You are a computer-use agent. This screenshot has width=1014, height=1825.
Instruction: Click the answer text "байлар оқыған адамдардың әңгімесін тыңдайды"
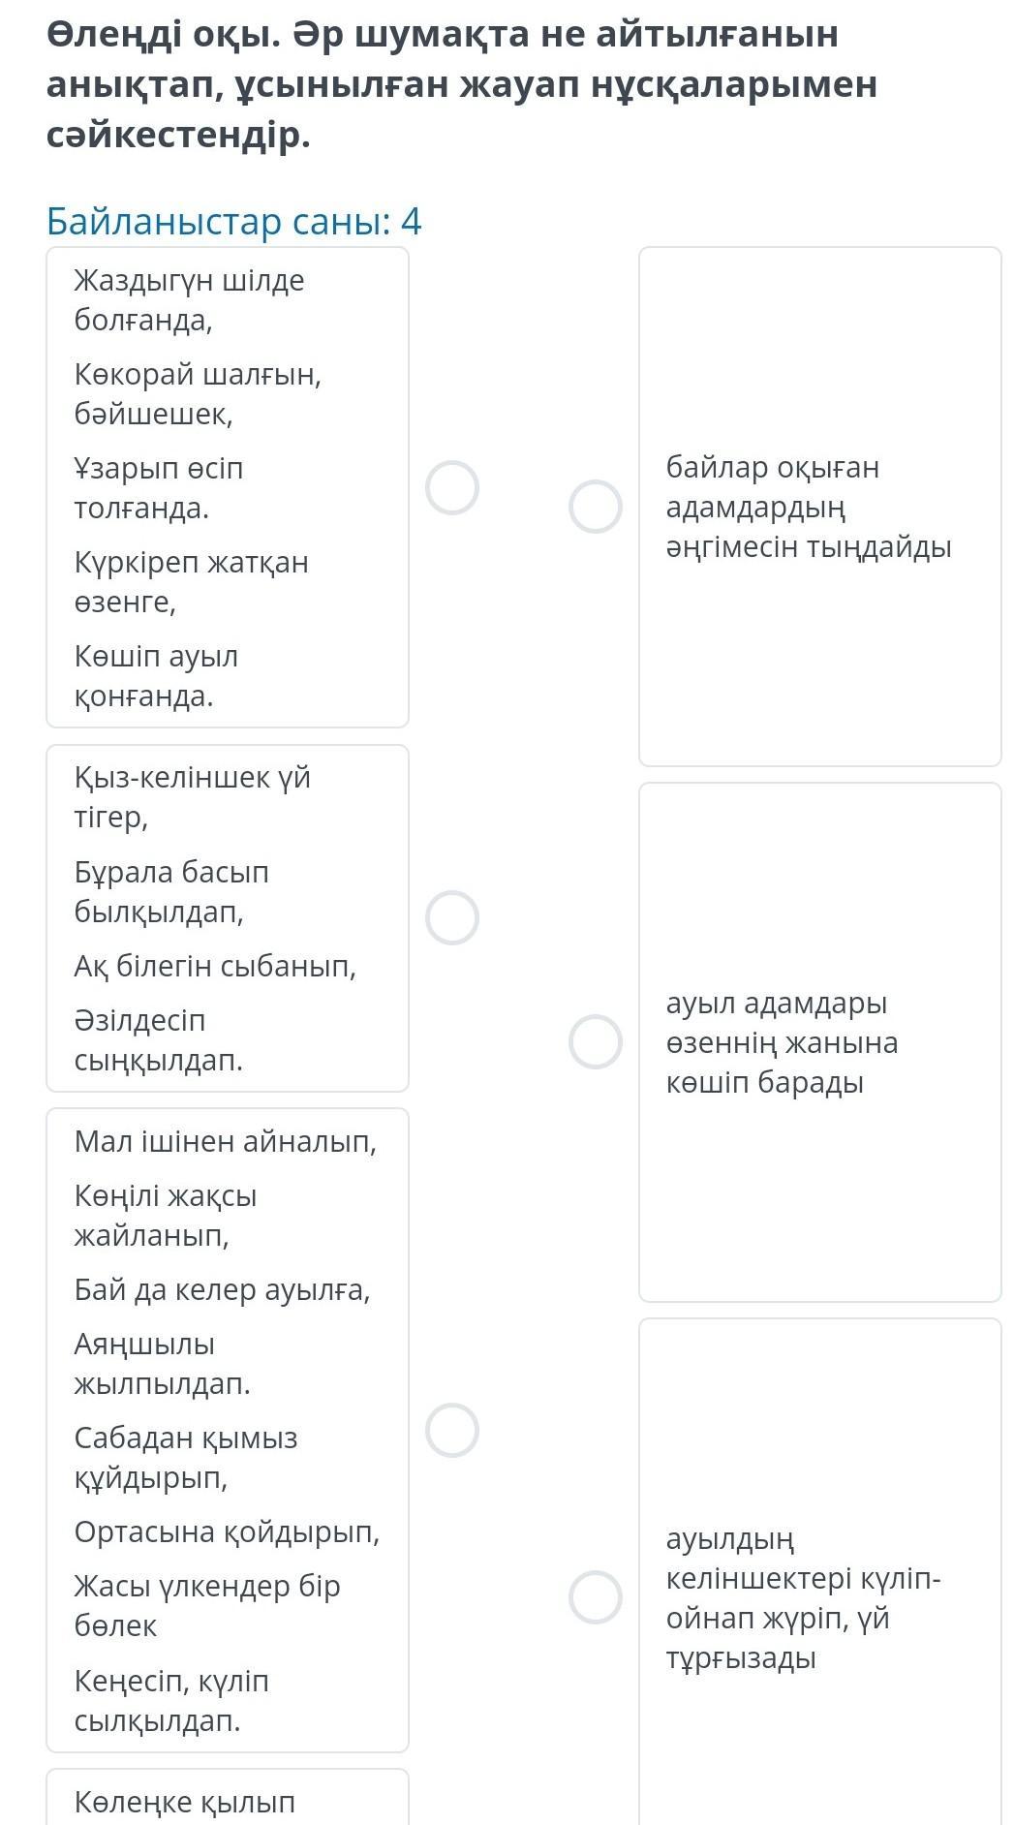[x=808, y=507]
